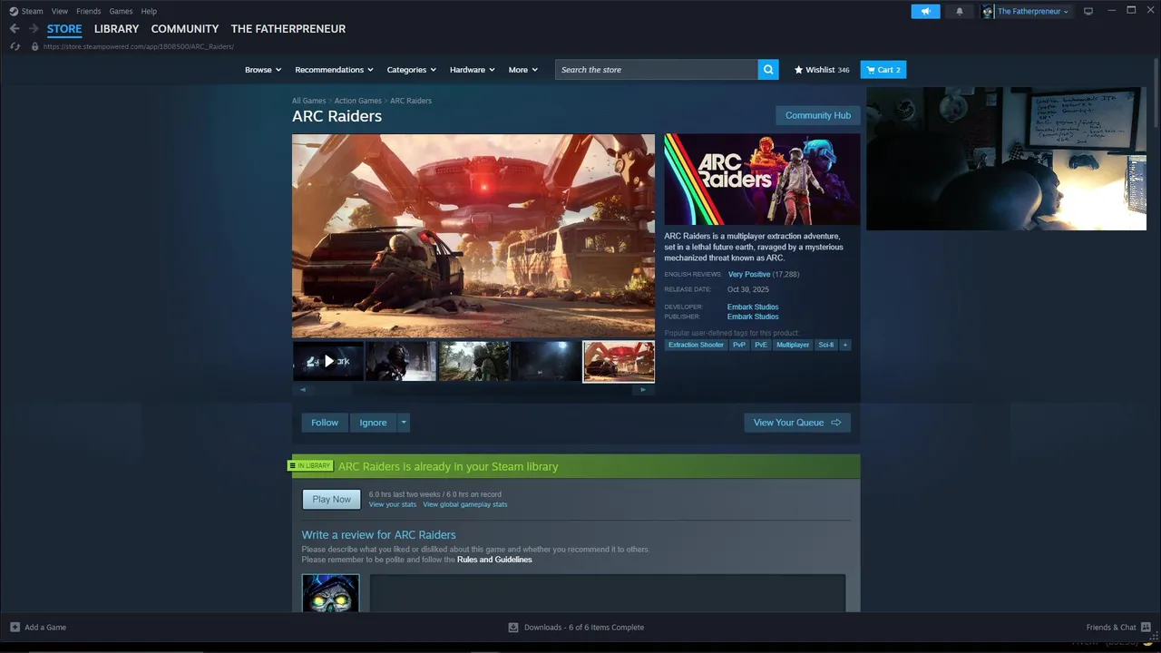Open the announcements megaphone icon
The image size is (1161, 653).
[x=925, y=11]
